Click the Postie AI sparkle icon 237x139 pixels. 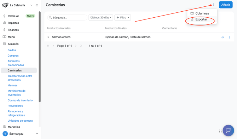4,16
